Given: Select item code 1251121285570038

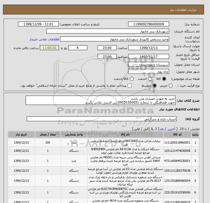Looking at the screenshot, I should tap(177, 171).
